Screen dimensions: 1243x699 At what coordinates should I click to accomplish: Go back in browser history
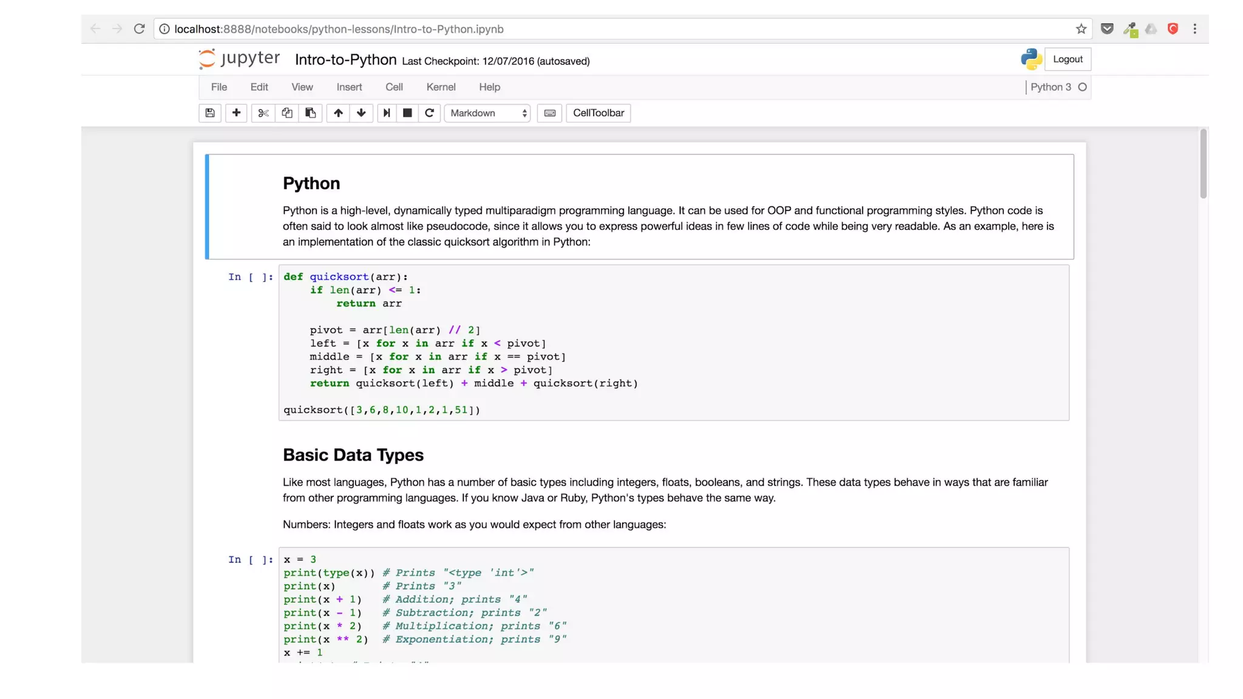(95, 29)
